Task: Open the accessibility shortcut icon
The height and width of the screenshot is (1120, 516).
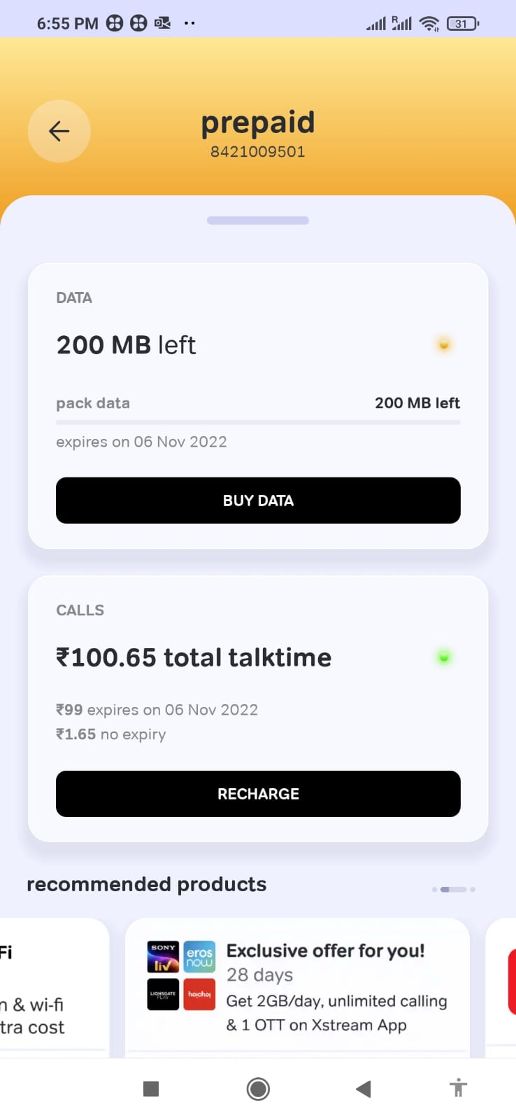Action: tap(458, 1088)
